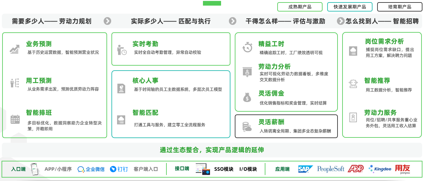Click the PeopleSoft logo
Image resolution: width=429 pixels, height=181 pixels.
[331, 169]
